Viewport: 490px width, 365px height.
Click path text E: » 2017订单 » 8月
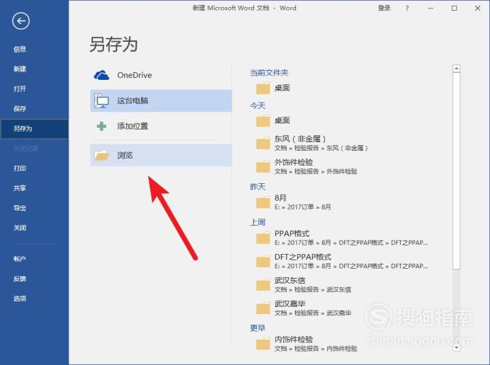tap(302, 207)
